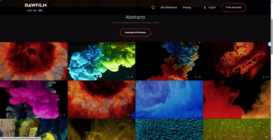This screenshot has width=273, height=140.
Task: Download the blue and green ink cloud clip
Action: coord(128,77)
